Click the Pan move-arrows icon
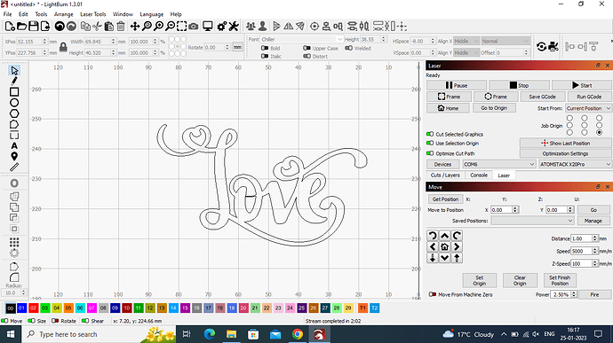Viewport: 613px width, 343px height. click(135, 26)
